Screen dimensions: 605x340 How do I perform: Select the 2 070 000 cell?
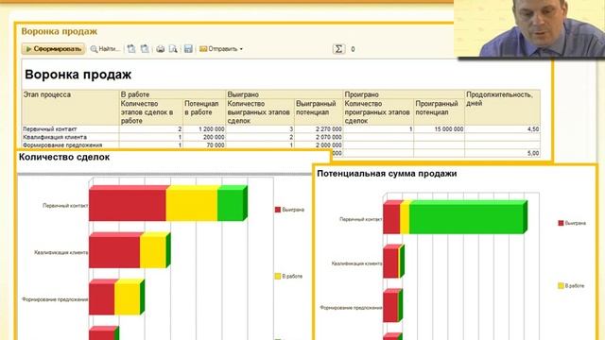(x=319, y=137)
